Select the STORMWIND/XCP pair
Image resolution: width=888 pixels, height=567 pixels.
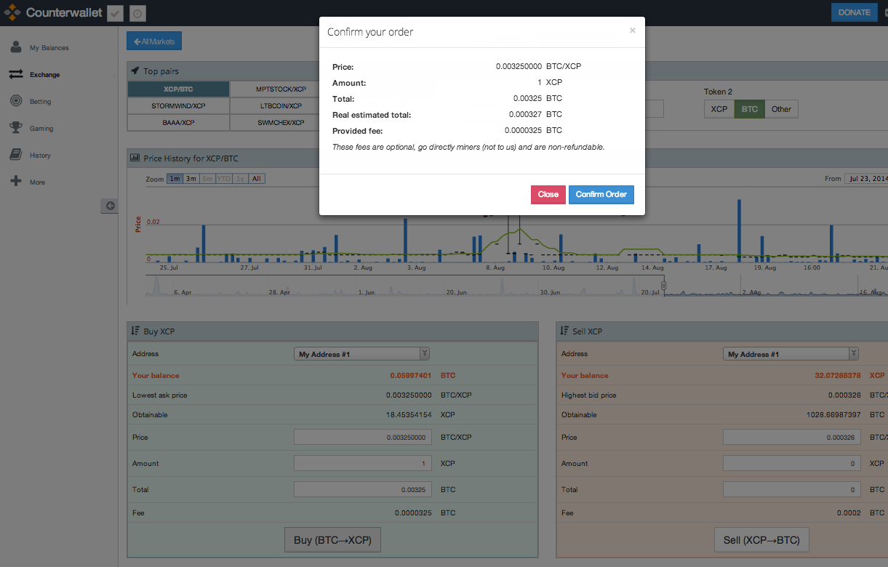[178, 106]
